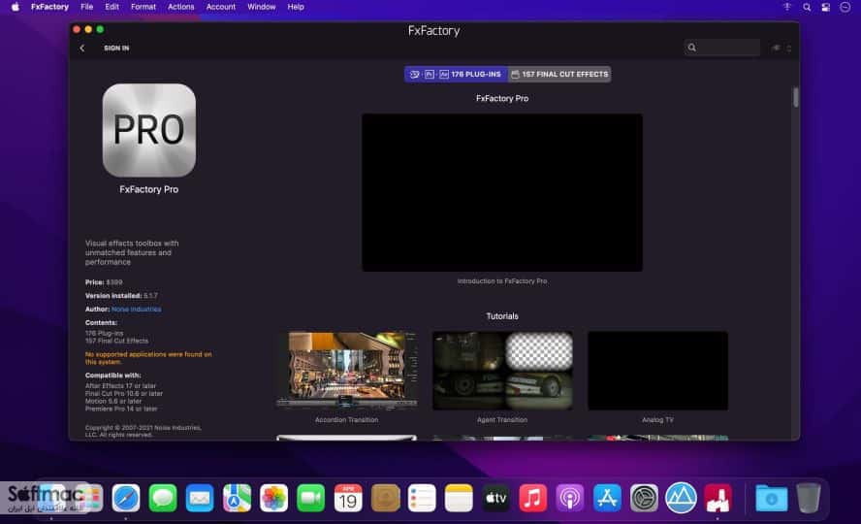Open Mail from the dock

tap(200, 498)
